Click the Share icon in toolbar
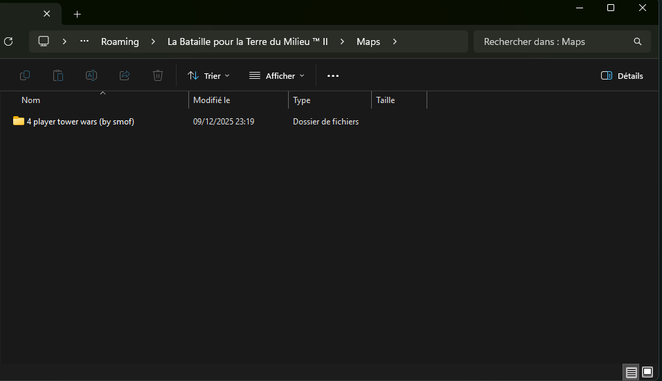 (125, 75)
